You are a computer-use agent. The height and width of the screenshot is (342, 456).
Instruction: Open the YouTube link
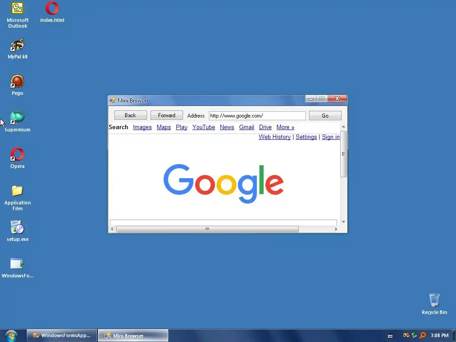click(204, 127)
